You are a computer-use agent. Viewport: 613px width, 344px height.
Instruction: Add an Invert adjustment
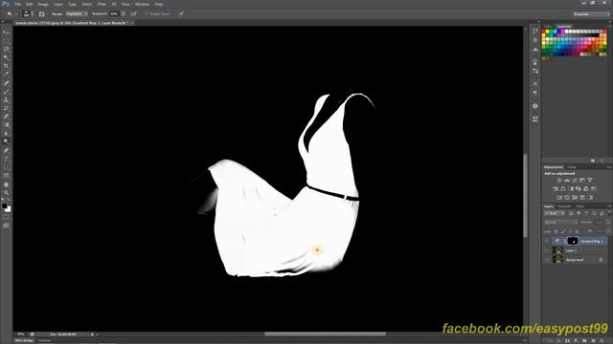pyautogui.click(x=559, y=198)
